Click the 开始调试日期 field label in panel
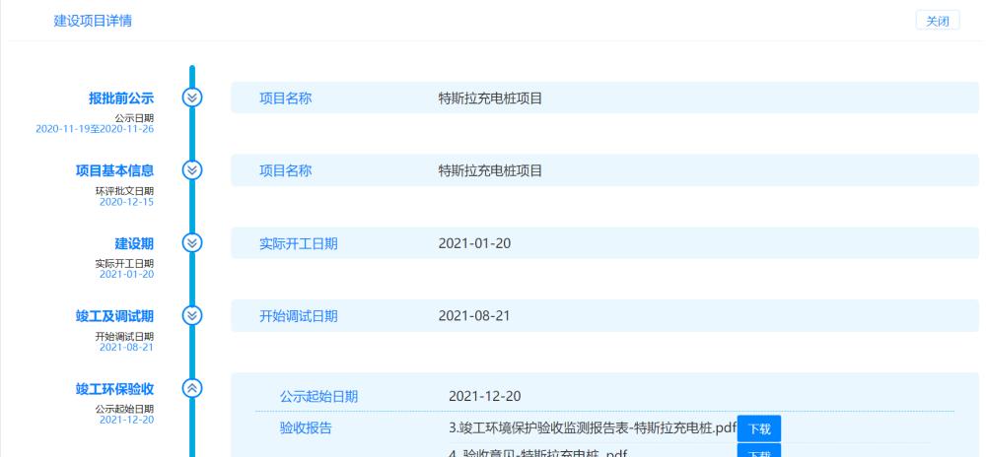Screen dimensions: 986x457 tap(299, 316)
